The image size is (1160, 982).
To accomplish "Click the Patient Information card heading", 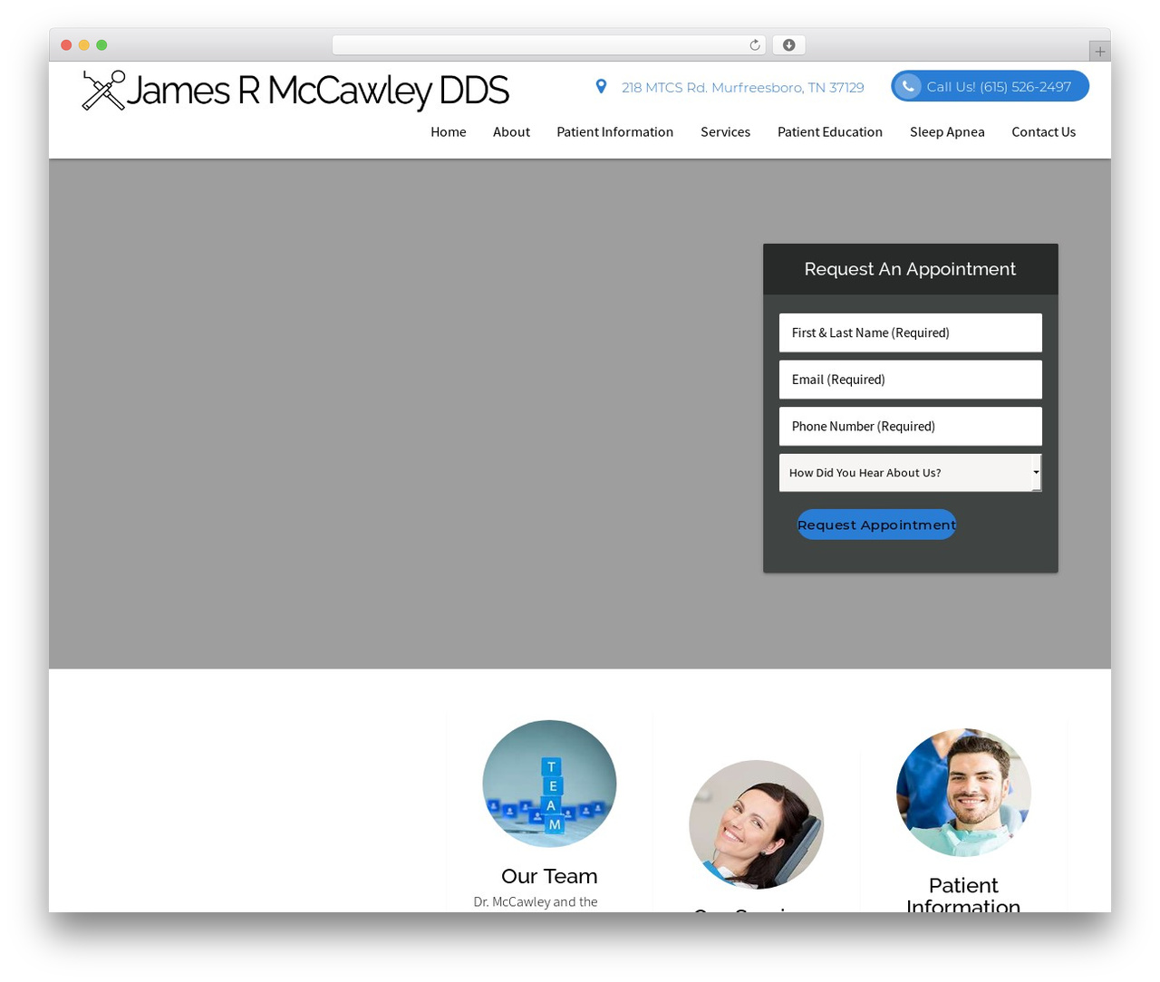I will click(x=963, y=895).
